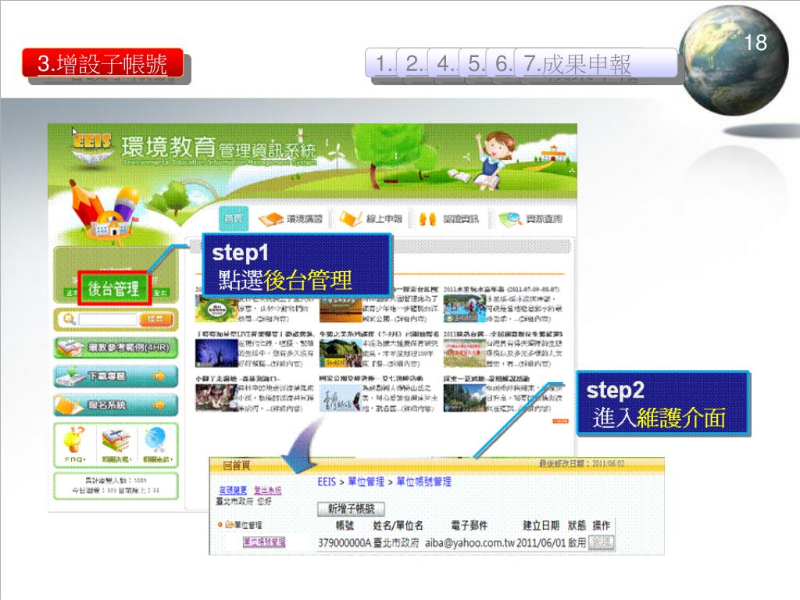Click account number 379000000A
Image resolution: width=800 pixels, height=600 pixels.
(345, 543)
